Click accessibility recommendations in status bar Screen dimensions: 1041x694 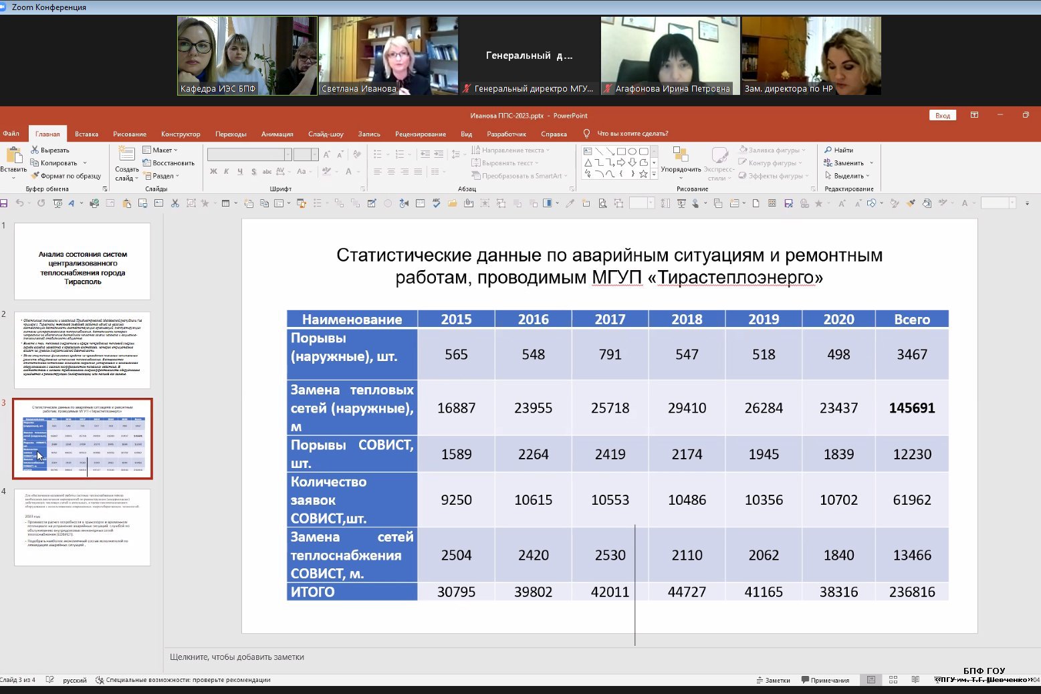tap(183, 680)
